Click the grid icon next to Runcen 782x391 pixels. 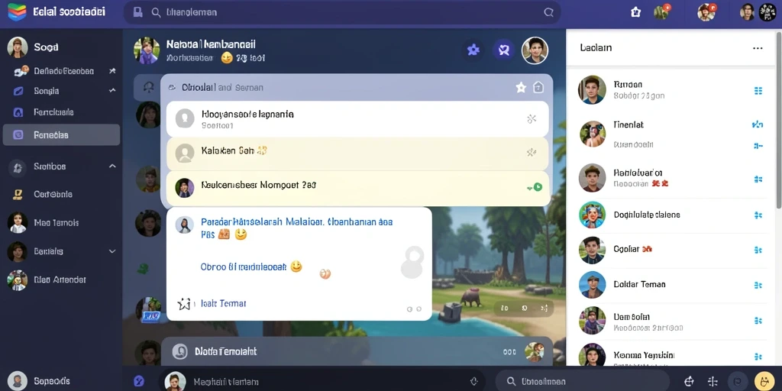[758, 91]
